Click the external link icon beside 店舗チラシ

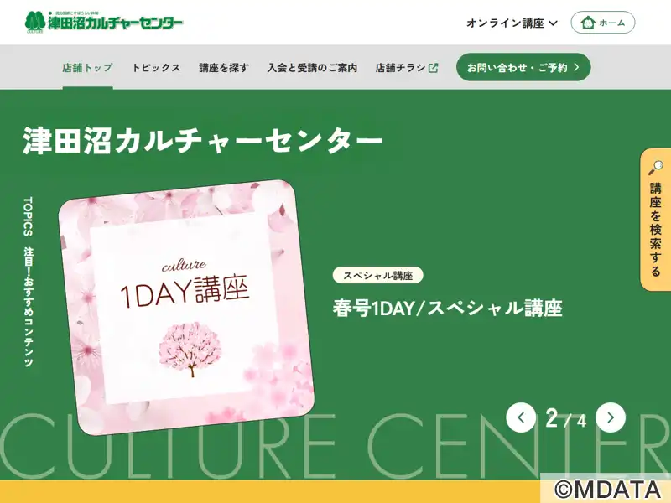(x=434, y=68)
